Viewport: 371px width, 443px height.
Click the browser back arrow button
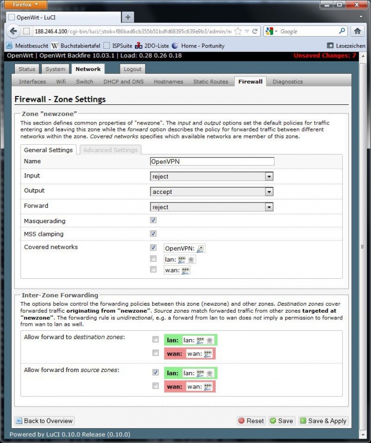point(14,31)
